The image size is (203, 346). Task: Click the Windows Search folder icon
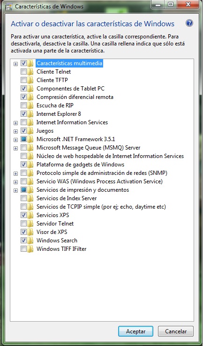point(30,241)
